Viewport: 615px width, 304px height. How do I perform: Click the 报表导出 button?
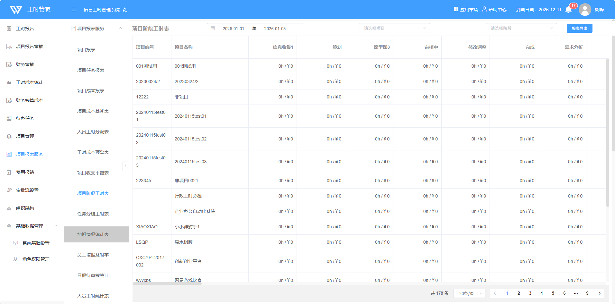coord(579,29)
